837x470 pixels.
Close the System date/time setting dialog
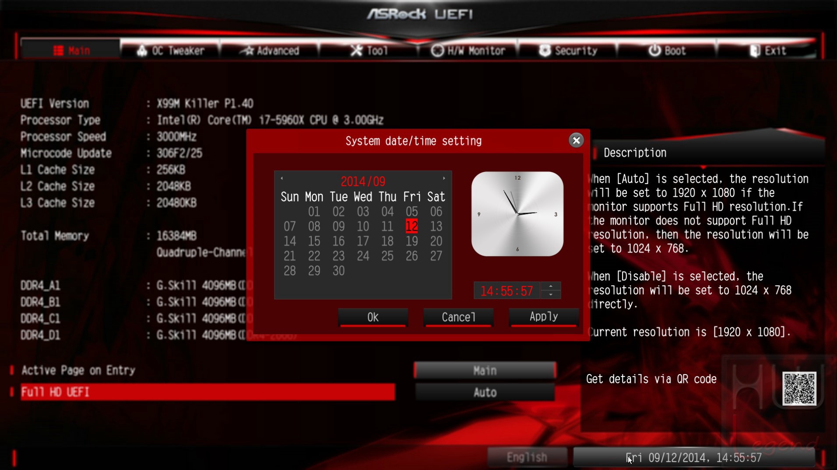tap(576, 140)
